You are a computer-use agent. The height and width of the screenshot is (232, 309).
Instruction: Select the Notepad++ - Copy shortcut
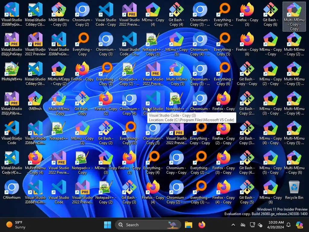tap(82, 163)
